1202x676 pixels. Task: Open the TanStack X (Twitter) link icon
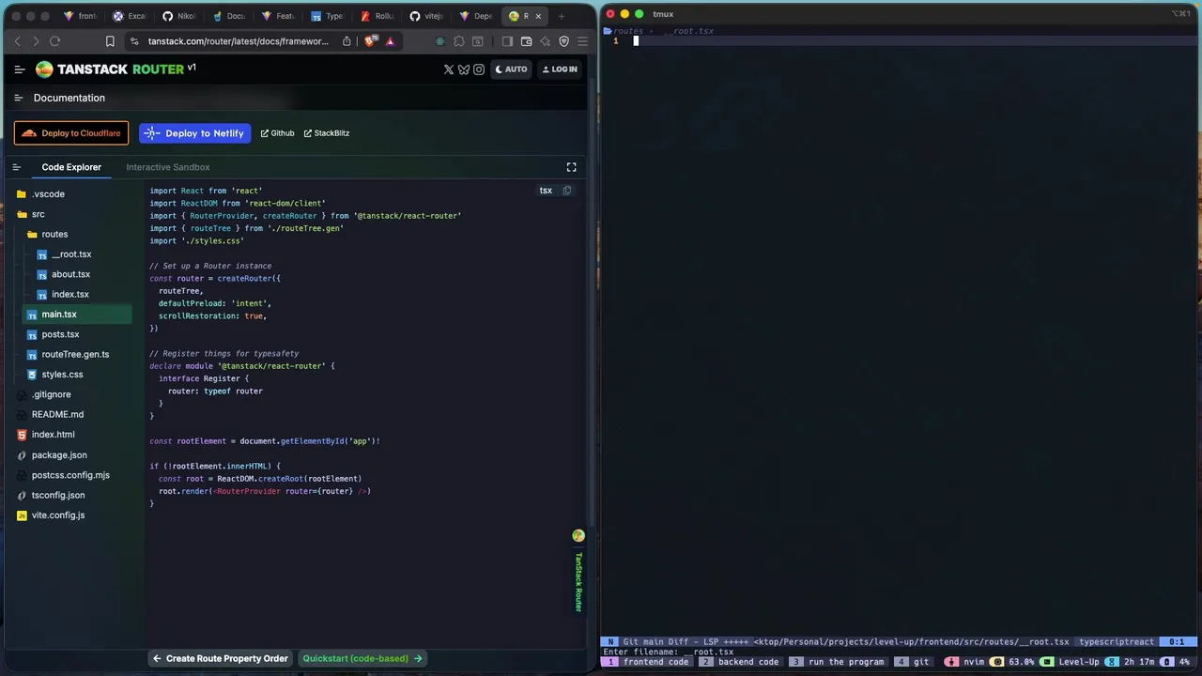449,69
